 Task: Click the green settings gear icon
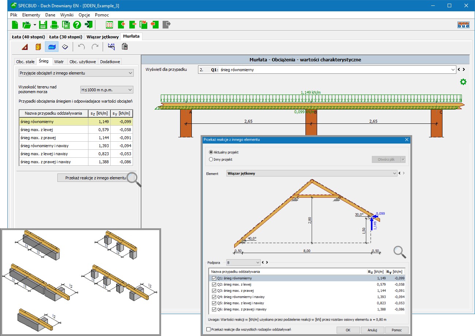(463, 82)
